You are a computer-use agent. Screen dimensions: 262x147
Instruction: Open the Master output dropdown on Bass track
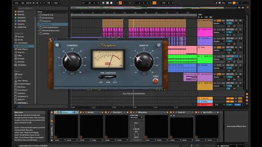[x=219, y=50]
